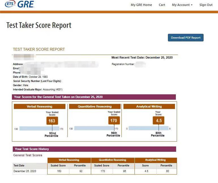This screenshot has height=183, width=218.
Task: Select the Verbal Reasoning panel header
Action: point(40,106)
